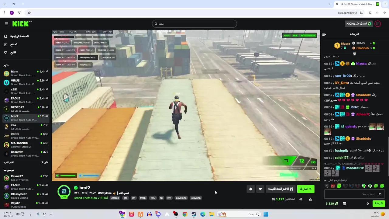Open Classybeef recommended channel

coord(26,196)
